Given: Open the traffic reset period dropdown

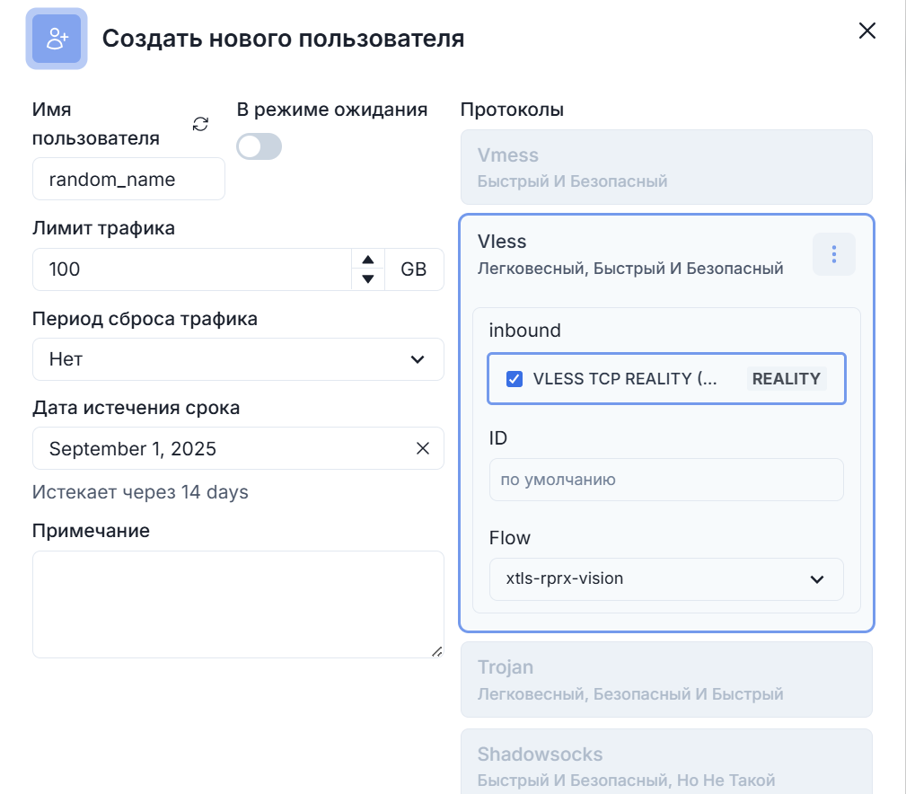Looking at the screenshot, I should (238, 359).
